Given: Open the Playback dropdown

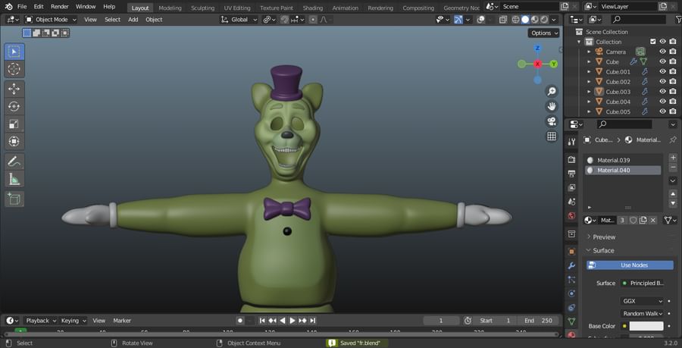Looking at the screenshot, I should click(x=41, y=321).
